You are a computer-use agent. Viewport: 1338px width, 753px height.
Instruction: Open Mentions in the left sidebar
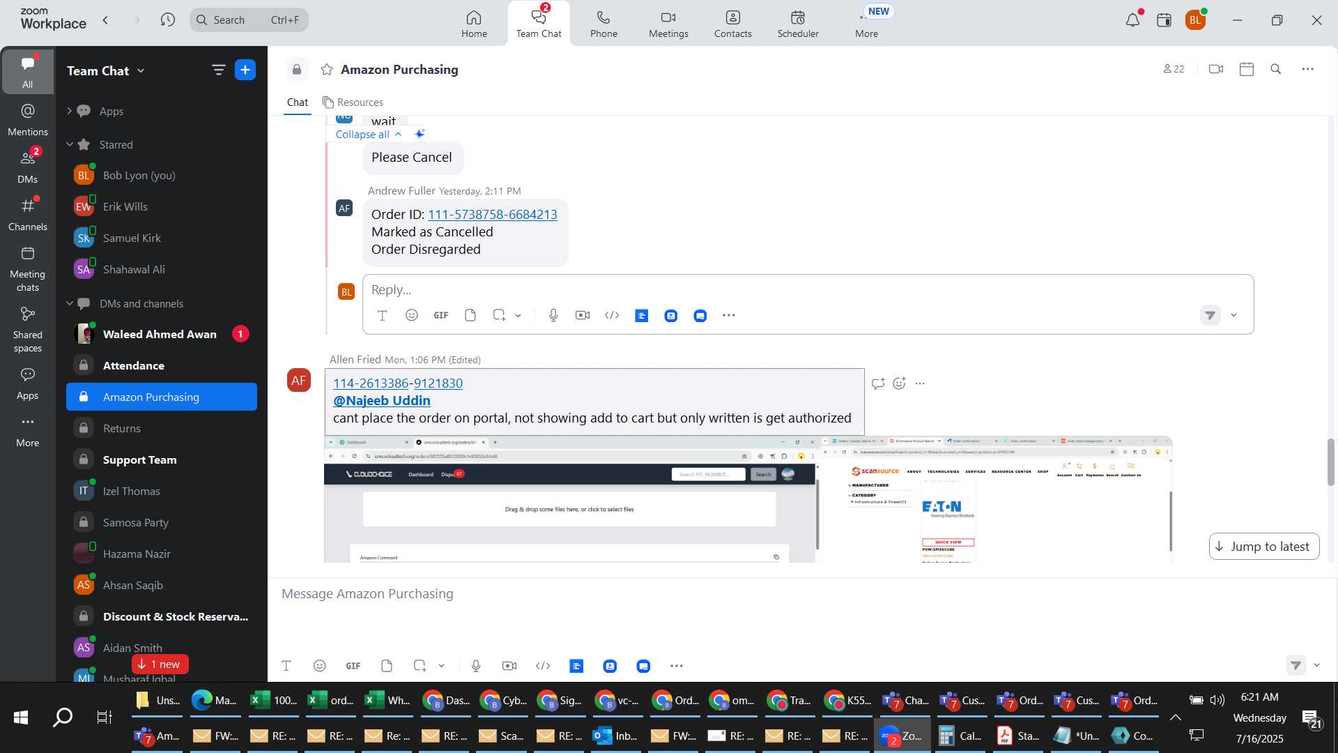pos(28,119)
